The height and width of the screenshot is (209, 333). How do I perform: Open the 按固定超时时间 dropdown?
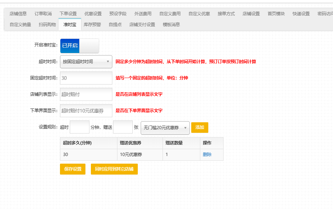click(x=86, y=62)
